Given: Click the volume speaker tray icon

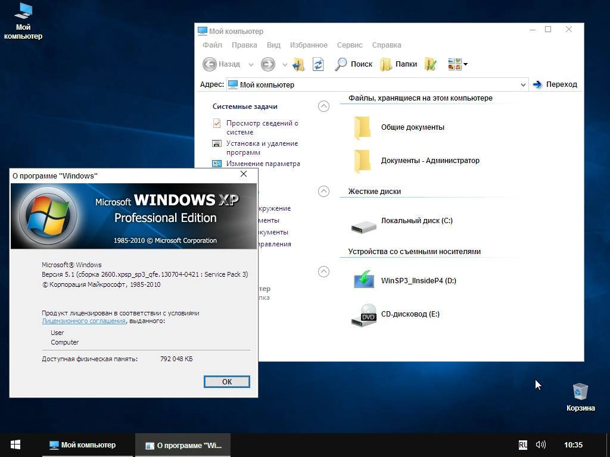Looking at the screenshot, I should click(541, 445).
